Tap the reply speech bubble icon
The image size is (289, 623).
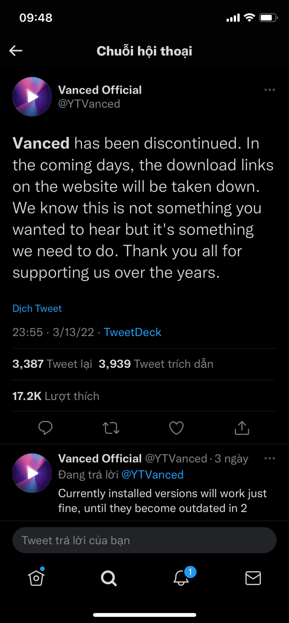(x=45, y=428)
